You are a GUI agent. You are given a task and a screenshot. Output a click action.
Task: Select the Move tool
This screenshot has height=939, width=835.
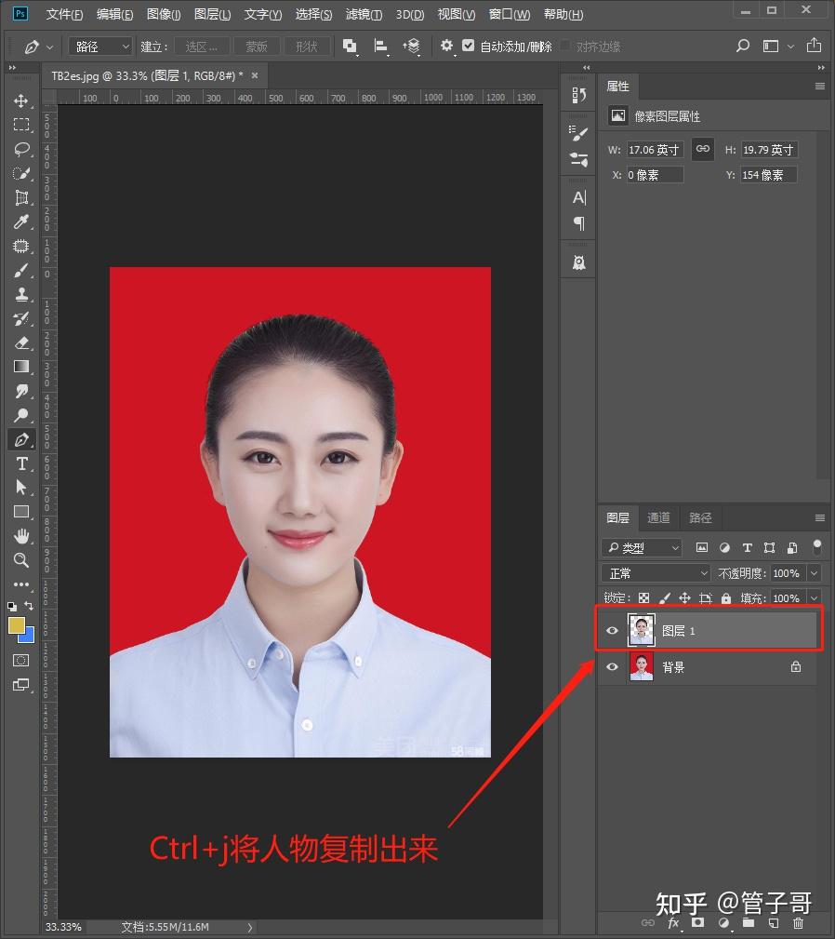pos(20,102)
